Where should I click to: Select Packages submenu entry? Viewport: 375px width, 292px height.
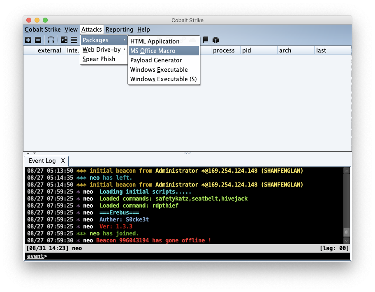(104, 40)
